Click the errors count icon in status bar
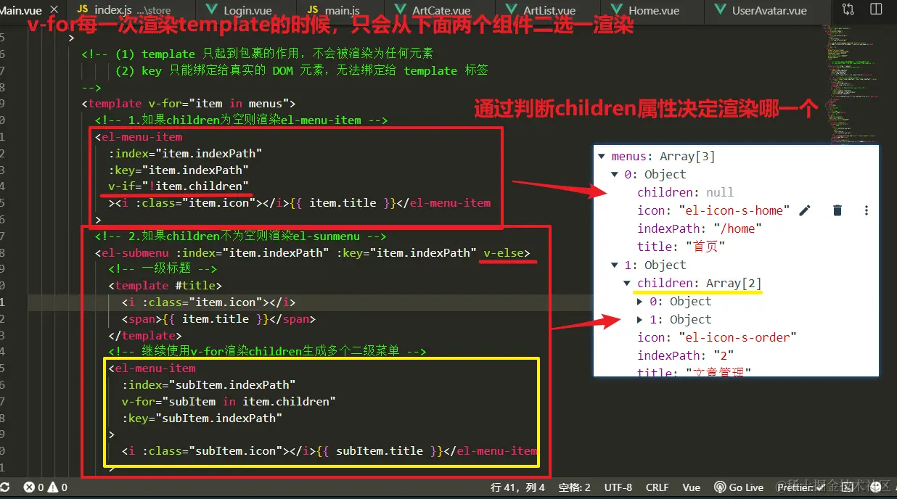The image size is (897, 499). click(30, 487)
